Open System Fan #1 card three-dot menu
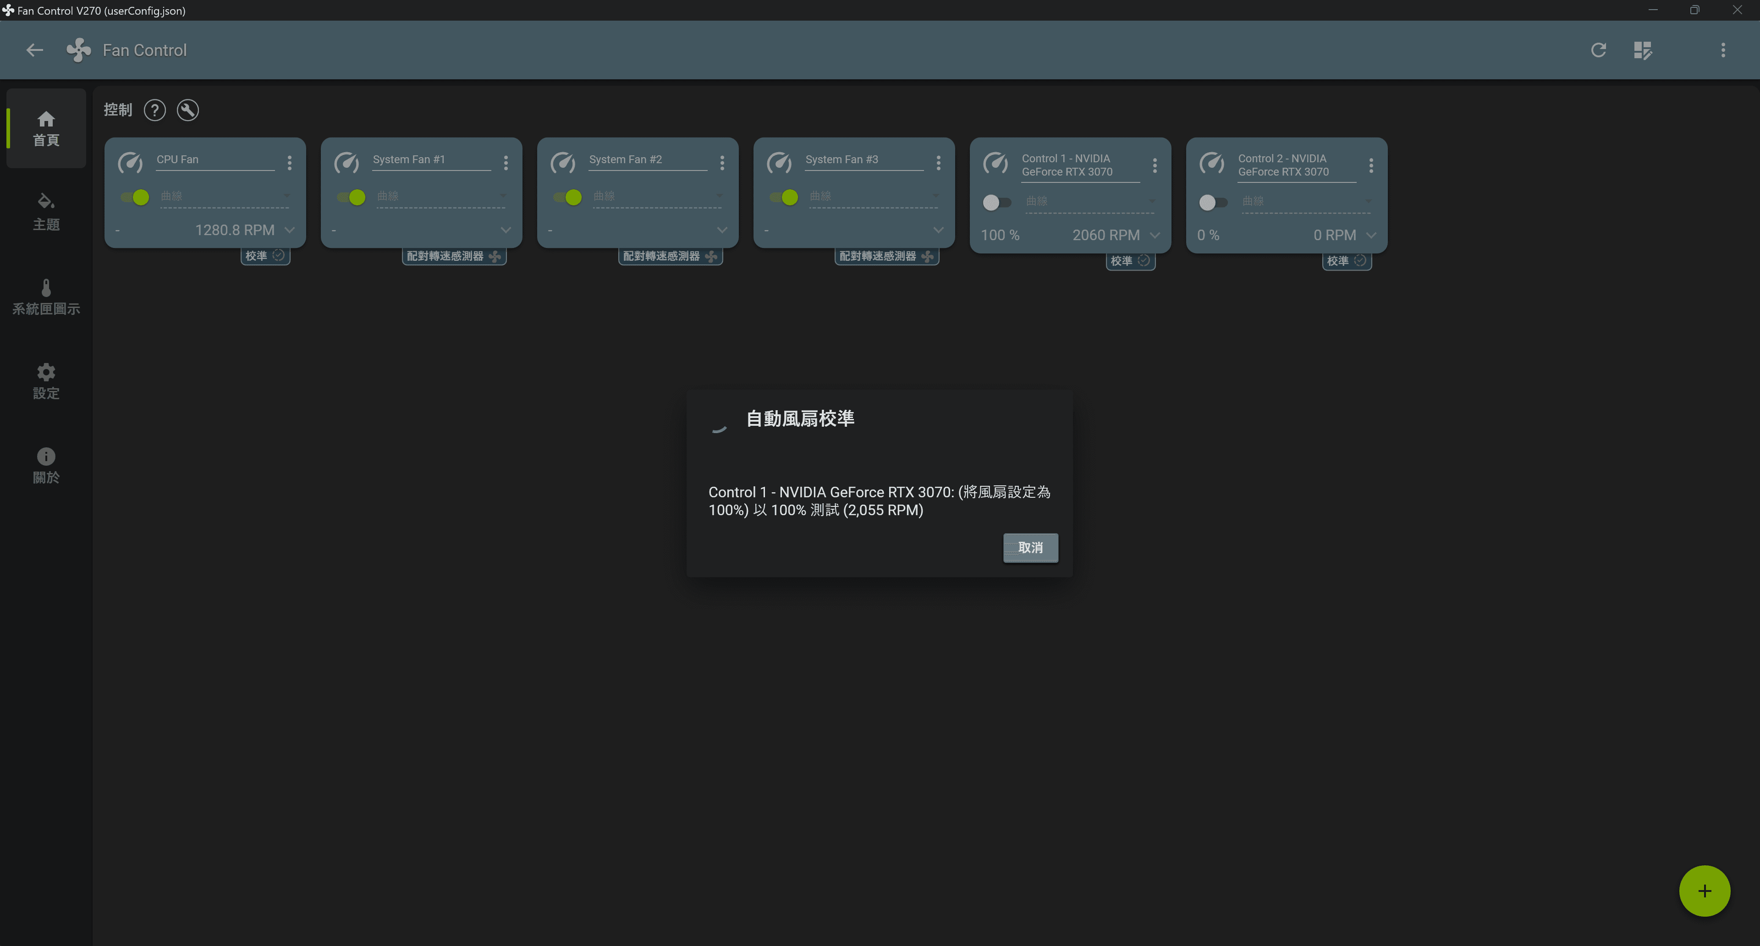Image resolution: width=1760 pixels, height=946 pixels. [x=506, y=163]
